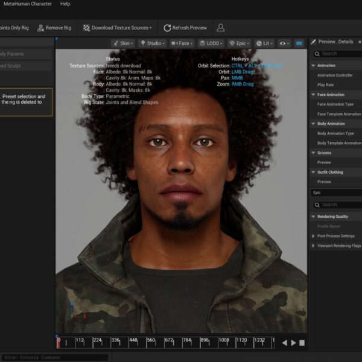
Task: Collapse the Rendering Quality section
Action: click(313, 217)
